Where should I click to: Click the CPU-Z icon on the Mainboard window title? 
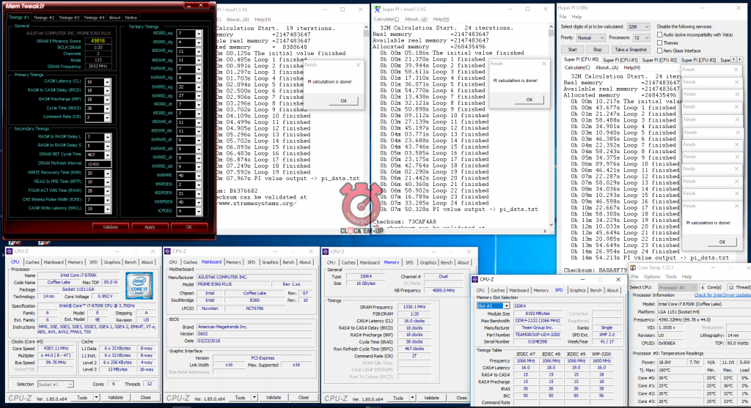pyautogui.click(x=166, y=251)
